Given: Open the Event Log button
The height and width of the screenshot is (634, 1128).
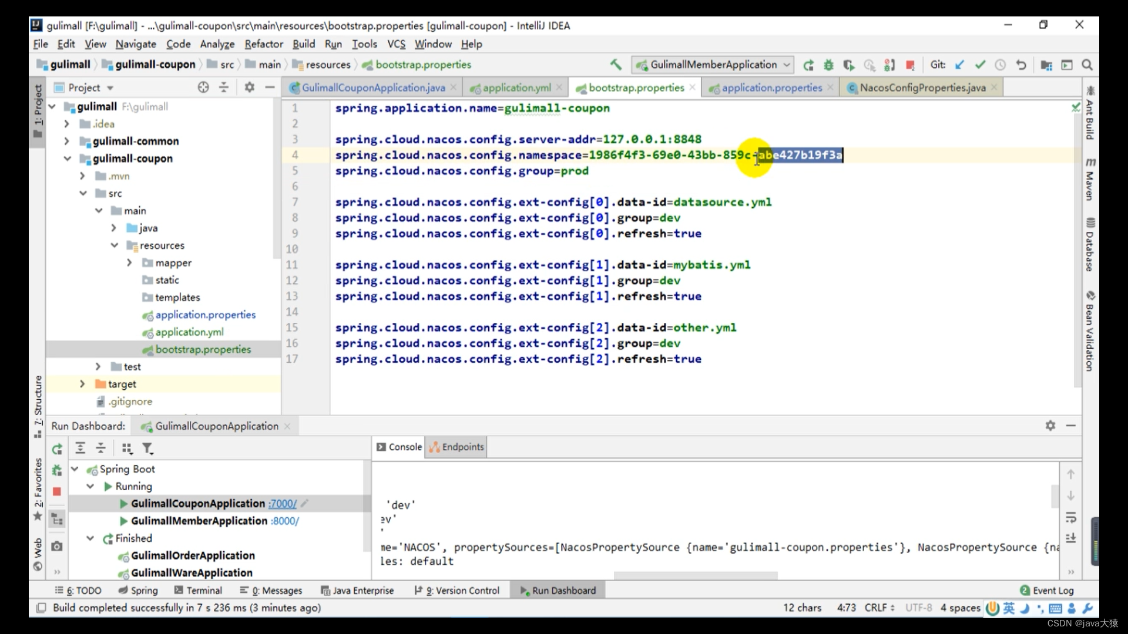Looking at the screenshot, I should click(x=1047, y=591).
